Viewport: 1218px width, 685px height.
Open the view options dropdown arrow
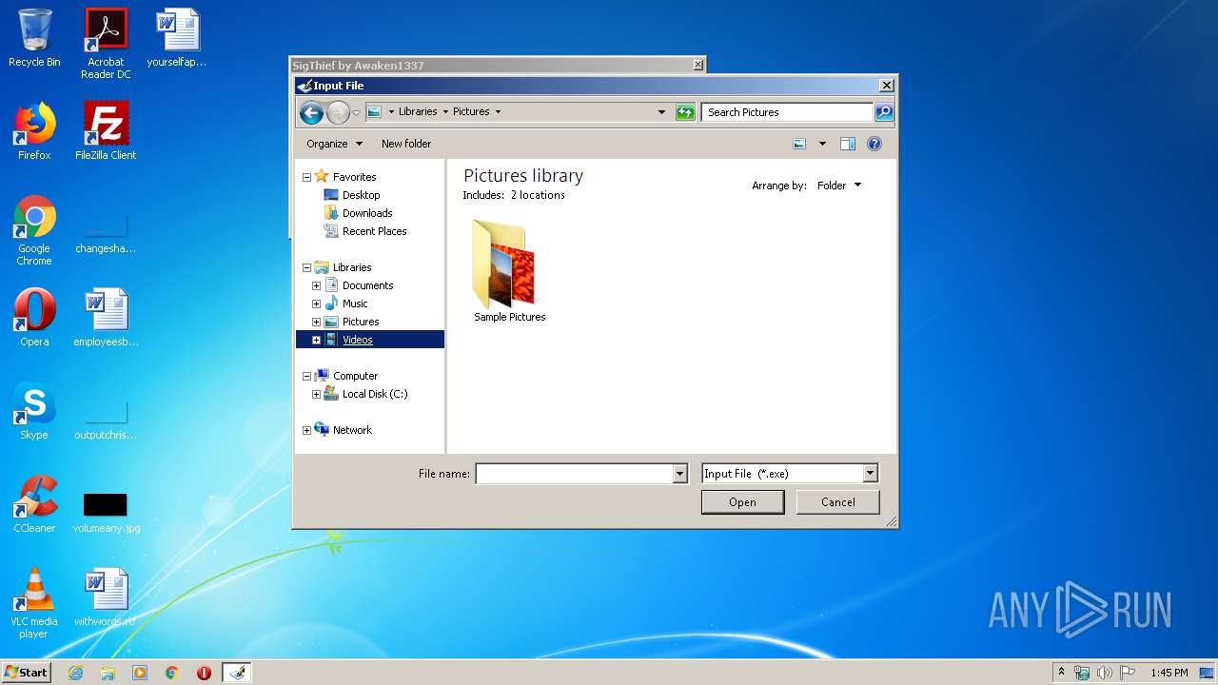click(x=822, y=144)
